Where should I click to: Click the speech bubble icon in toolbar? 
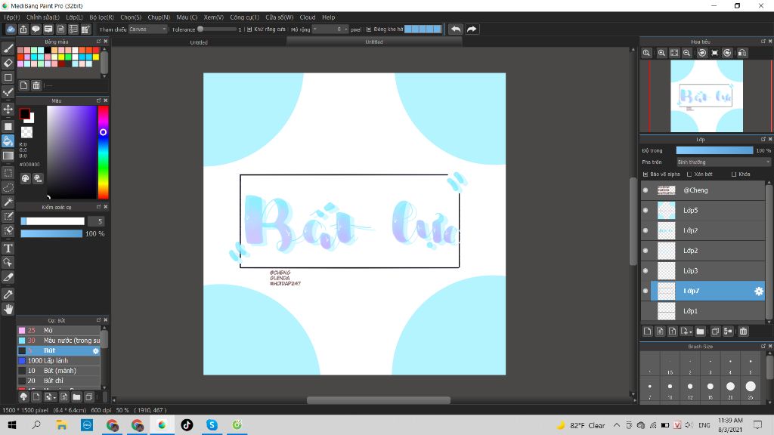(36, 29)
